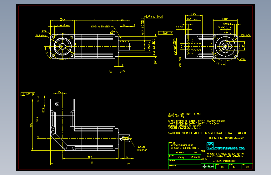This screenshot has width=271, height=175.
Task: Select datum box B below the shaft dimension
Action: (156, 61)
